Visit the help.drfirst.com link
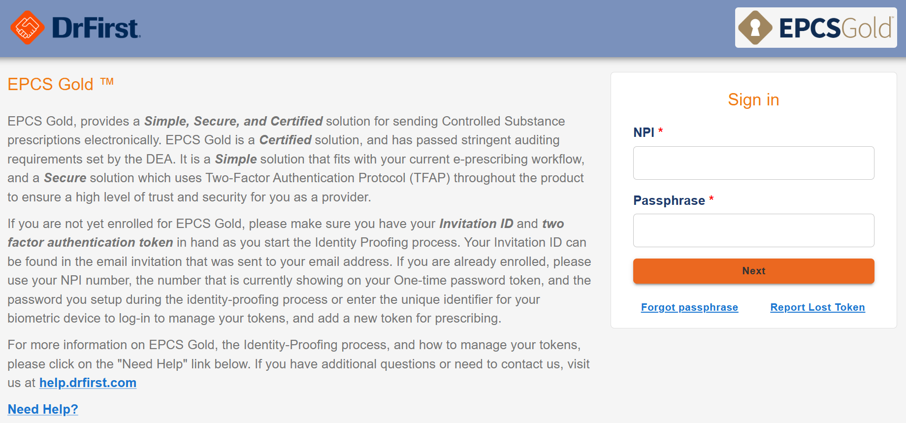Viewport: 906px width, 423px height. click(x=88, y=383)
